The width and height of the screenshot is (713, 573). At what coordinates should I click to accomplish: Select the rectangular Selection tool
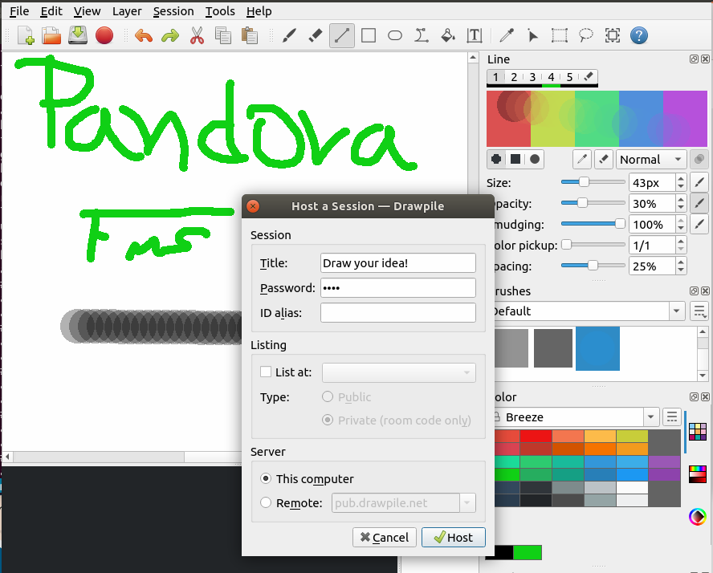pyautogui.click(x=560, y=35)
